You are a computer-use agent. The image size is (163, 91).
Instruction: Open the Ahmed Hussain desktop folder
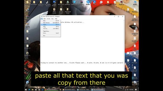pyautogui.click(x=61, y=11)
